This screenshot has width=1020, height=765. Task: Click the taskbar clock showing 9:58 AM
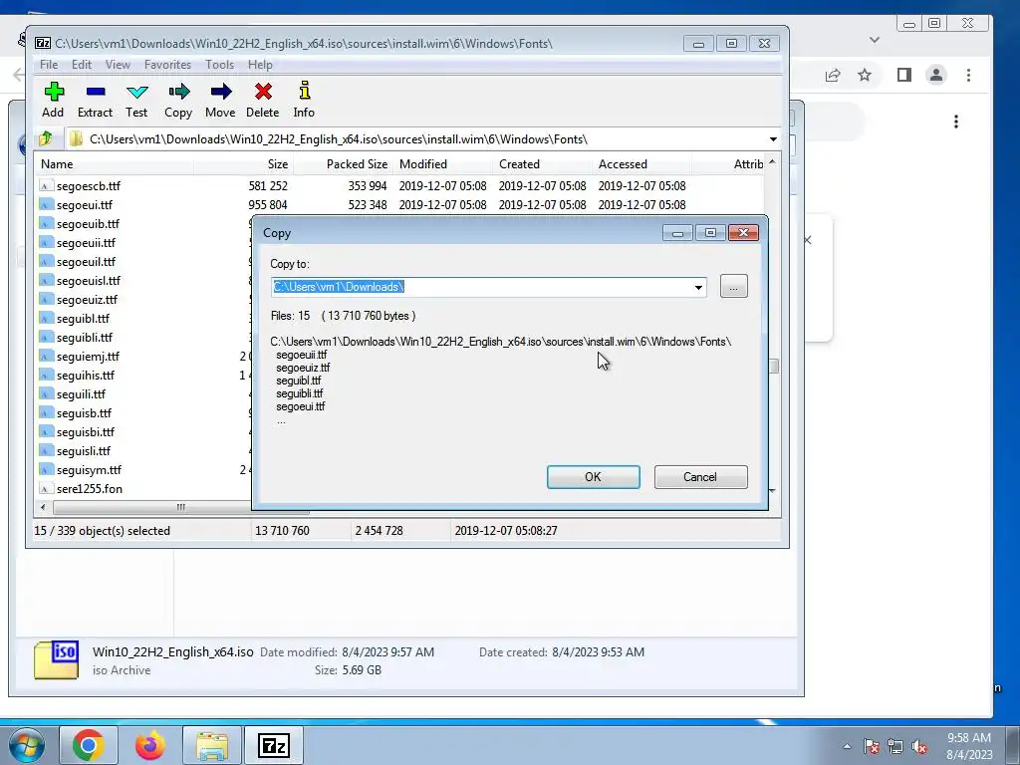point(969,745)
